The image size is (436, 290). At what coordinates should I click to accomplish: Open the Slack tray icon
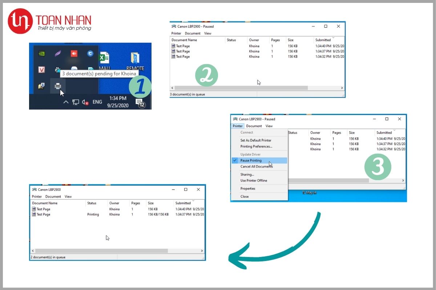(x=57, y=70)
